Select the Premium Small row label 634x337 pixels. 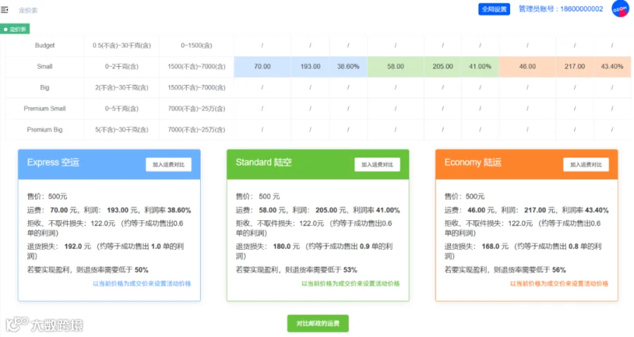[x=45, y=108]
